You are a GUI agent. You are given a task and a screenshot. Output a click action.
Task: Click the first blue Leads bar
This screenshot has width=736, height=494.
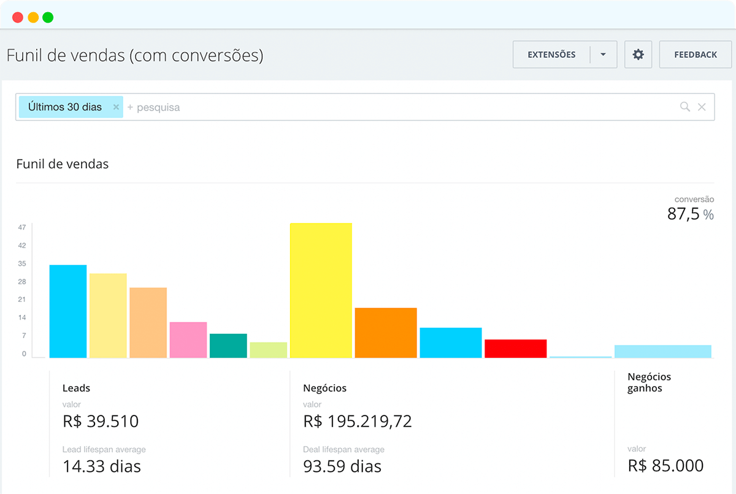pos(67,311)
